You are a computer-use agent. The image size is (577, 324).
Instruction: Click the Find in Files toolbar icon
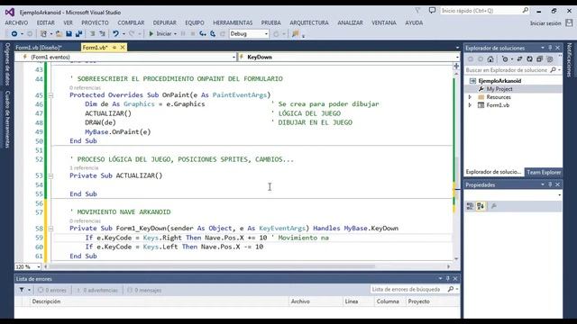coord(295,34)
